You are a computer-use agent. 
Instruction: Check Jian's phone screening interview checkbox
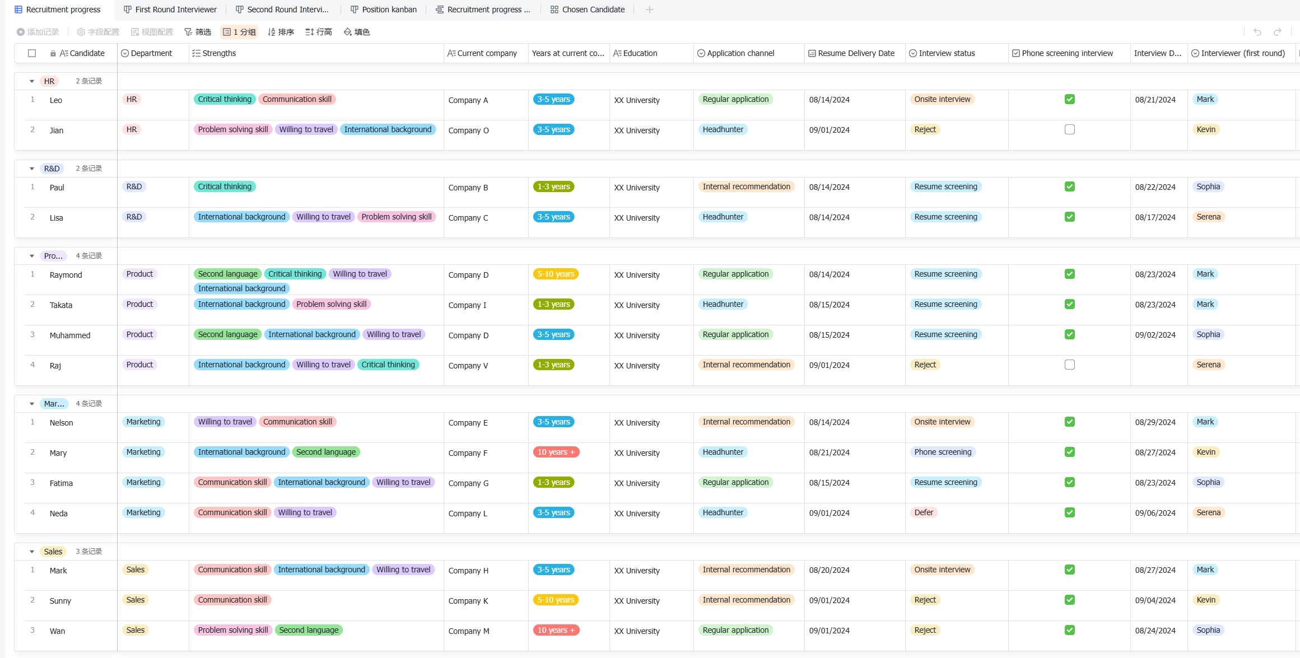[1069, 129]
